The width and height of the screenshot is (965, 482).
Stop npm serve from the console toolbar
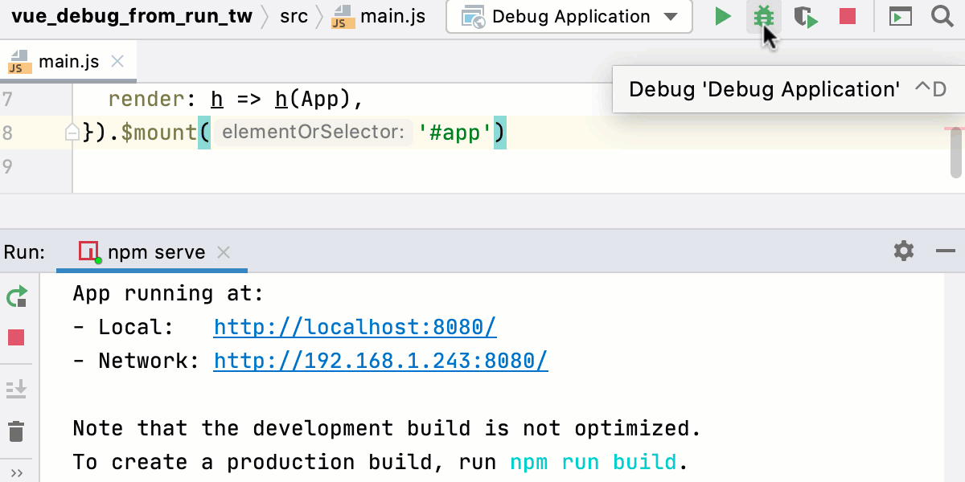click(x=17, y=337)
